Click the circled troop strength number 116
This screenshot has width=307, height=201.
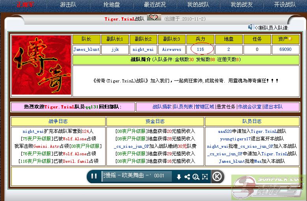[201, 50]
